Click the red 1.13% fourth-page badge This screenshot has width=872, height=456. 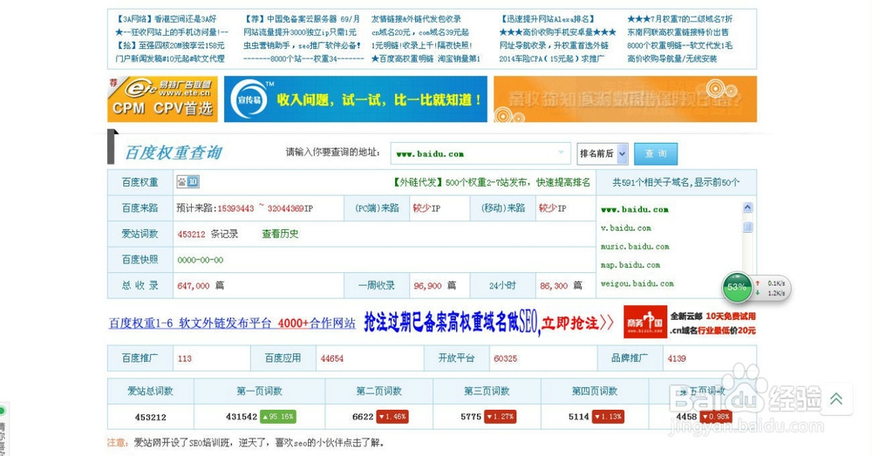[609, 417]
